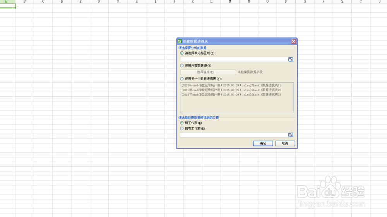
Task: Select list entry ending with 数据透视表33
Action: point(231,95)
